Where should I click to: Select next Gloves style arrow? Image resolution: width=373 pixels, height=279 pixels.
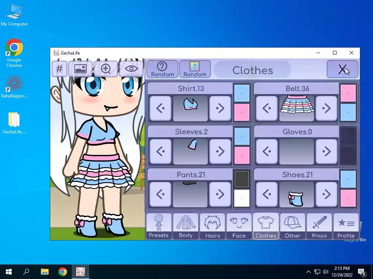tap(326, 151)
